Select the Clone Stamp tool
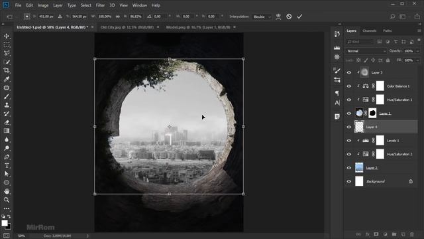Screen dimensions: 424x239 pos(7,105)
